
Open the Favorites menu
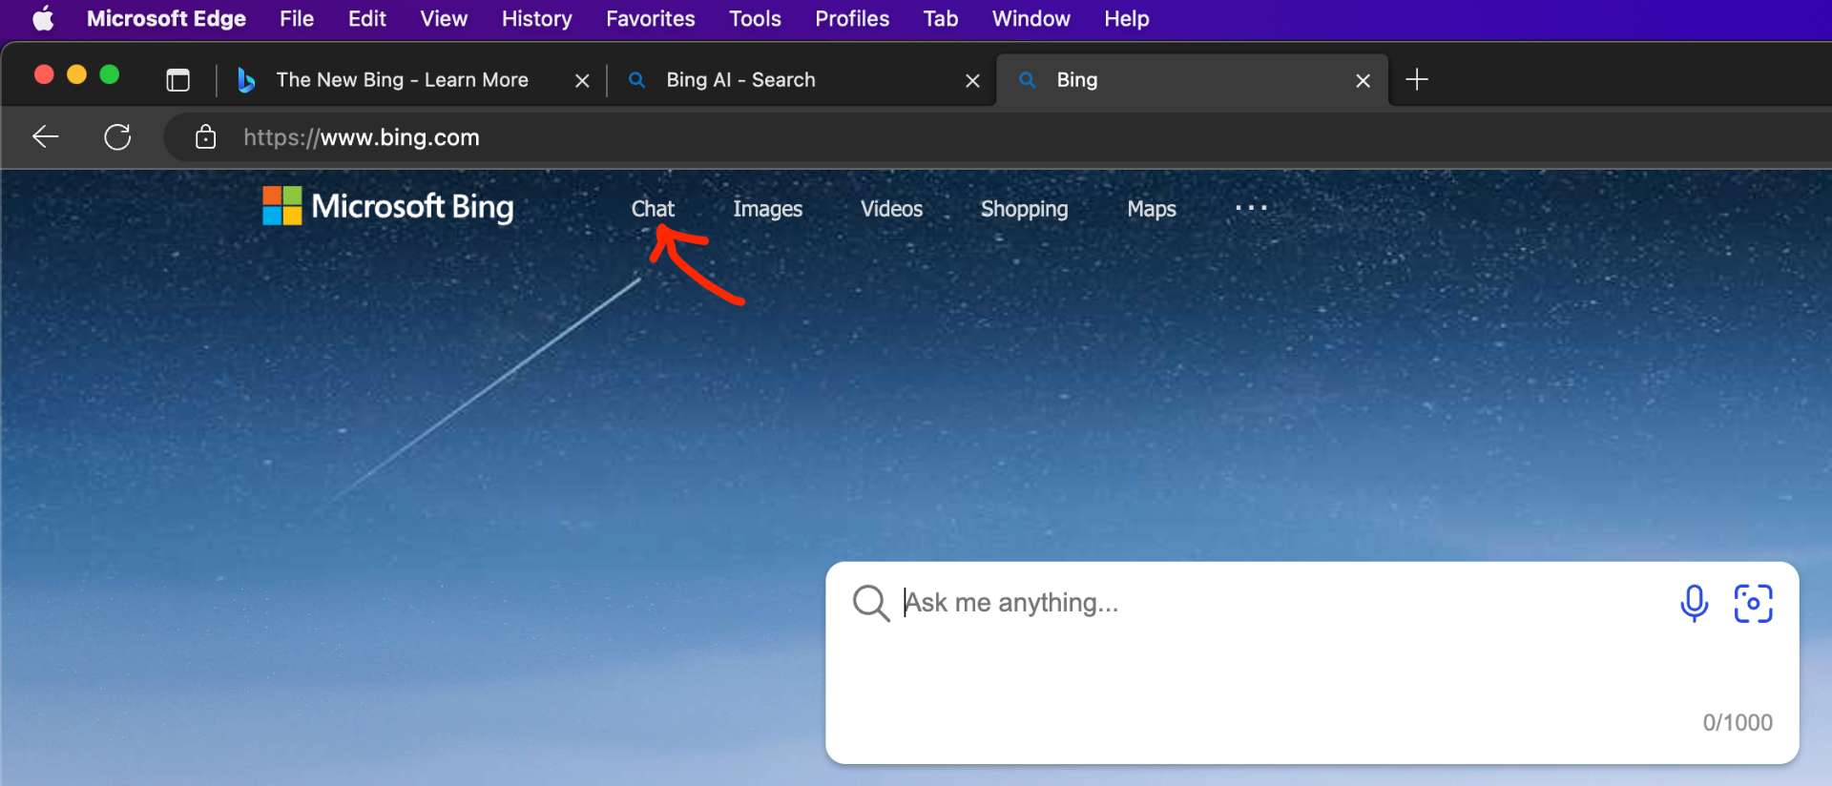tap(651, 19)
